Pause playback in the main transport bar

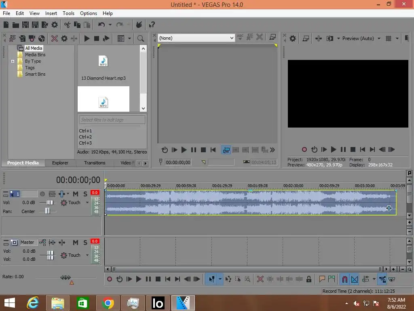click(148, 279)
